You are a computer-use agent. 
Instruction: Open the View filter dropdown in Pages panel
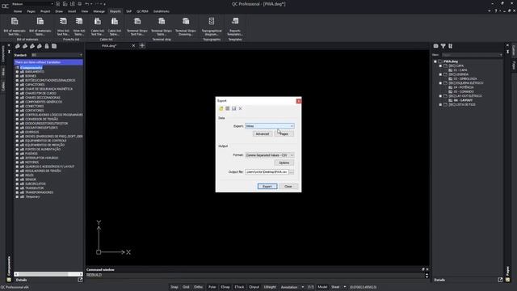coord(472,55)
